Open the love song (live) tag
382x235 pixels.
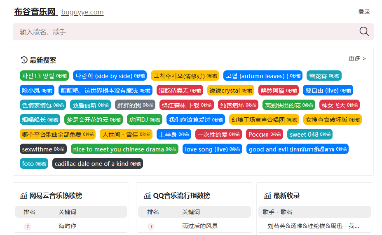click(212, 149)
